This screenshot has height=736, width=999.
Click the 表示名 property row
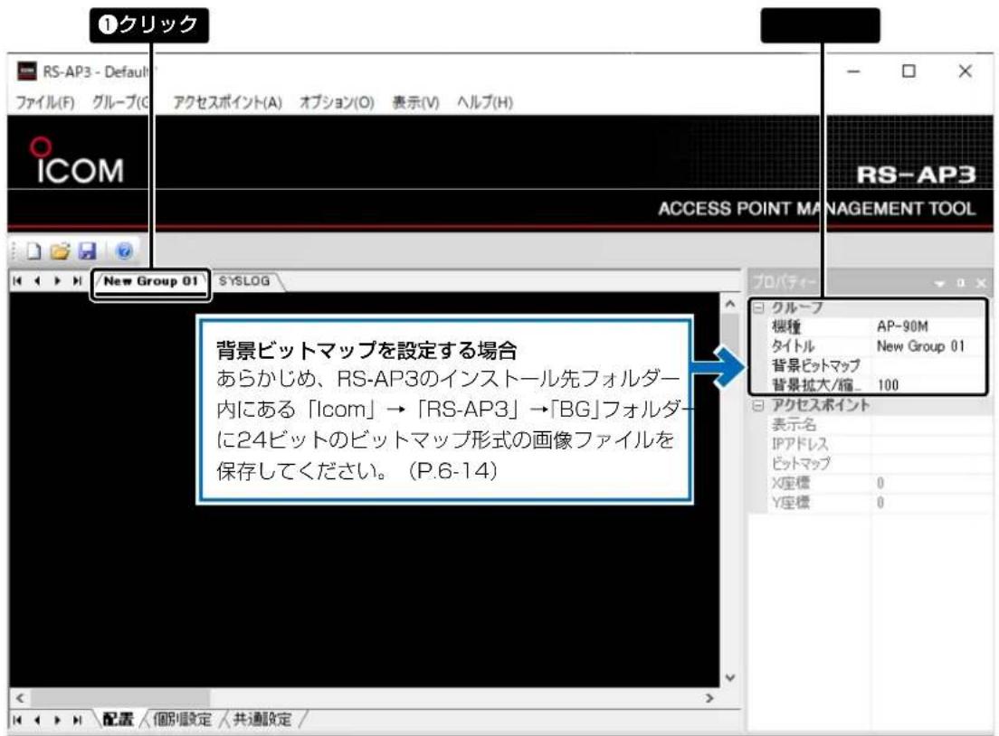(x=871, y=425)
